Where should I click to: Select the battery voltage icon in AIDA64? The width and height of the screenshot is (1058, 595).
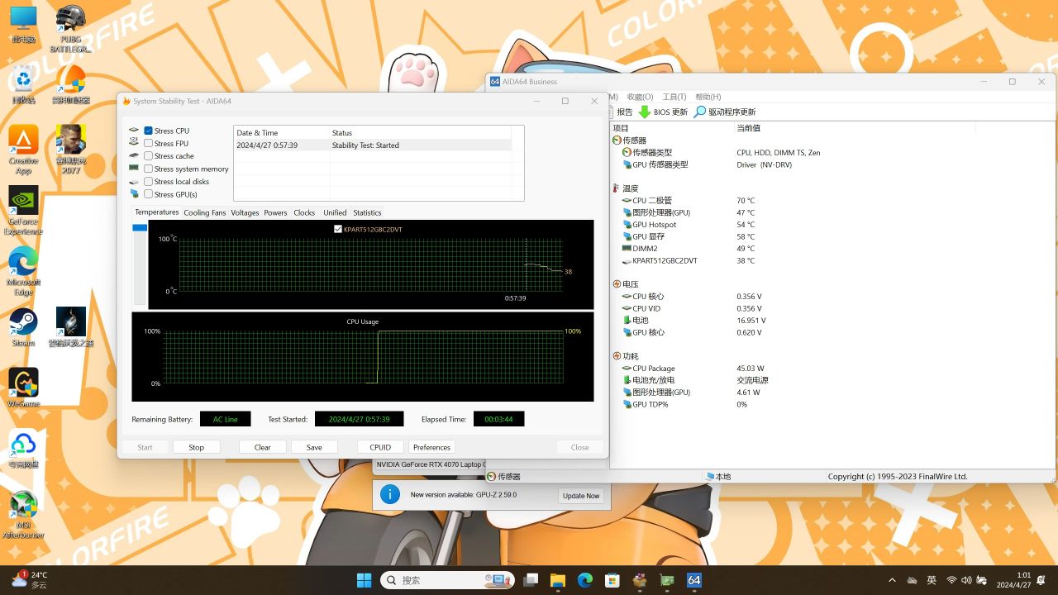point(627,321)
